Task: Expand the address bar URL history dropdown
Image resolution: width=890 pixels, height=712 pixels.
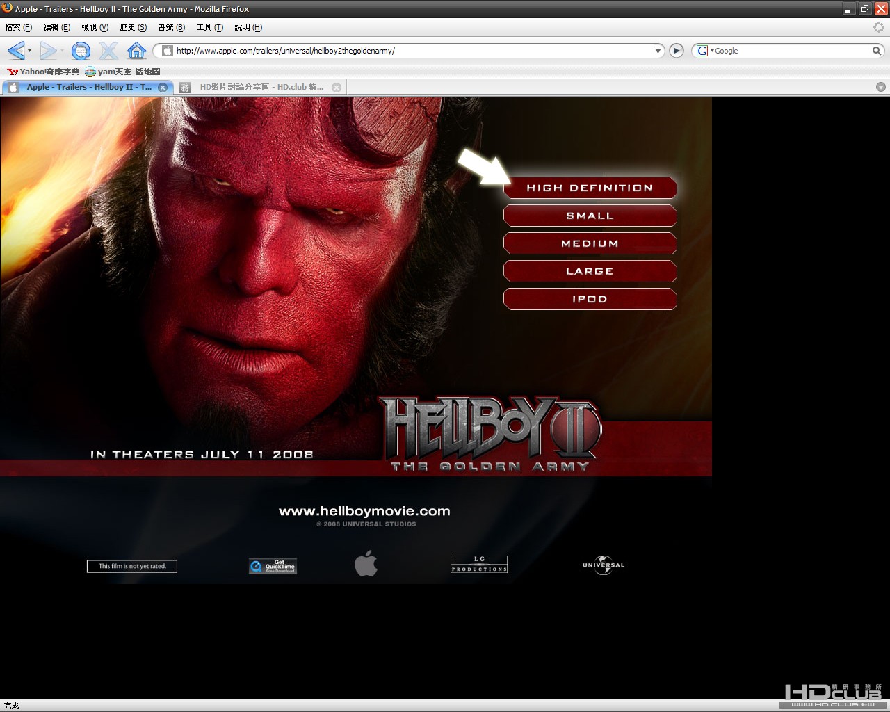Action: click(x=658, y=51)
